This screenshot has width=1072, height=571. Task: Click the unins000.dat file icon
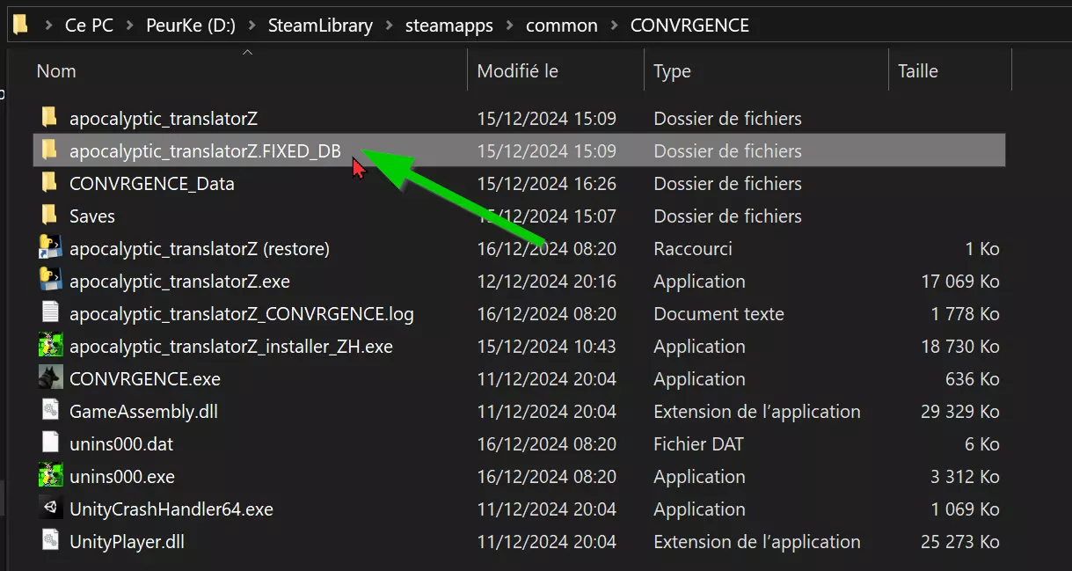pyautogui.click(x=50, y=443)
